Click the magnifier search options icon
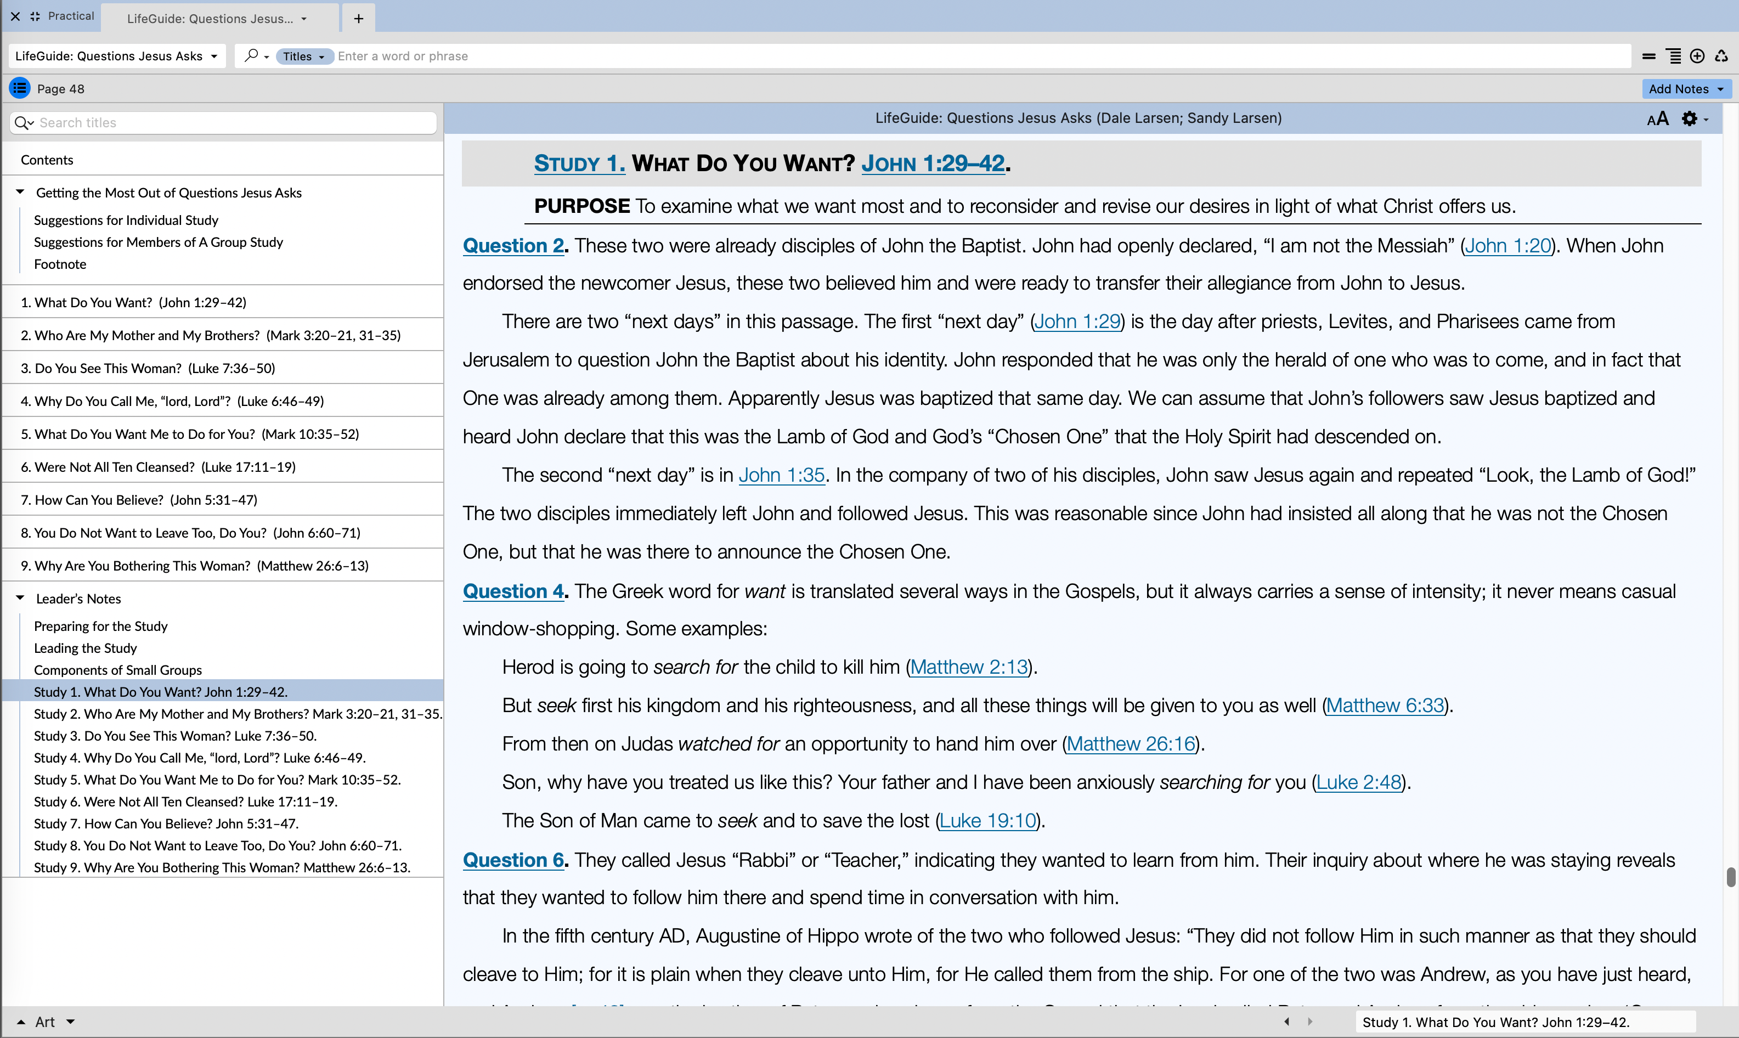 (x=252, y=55)
